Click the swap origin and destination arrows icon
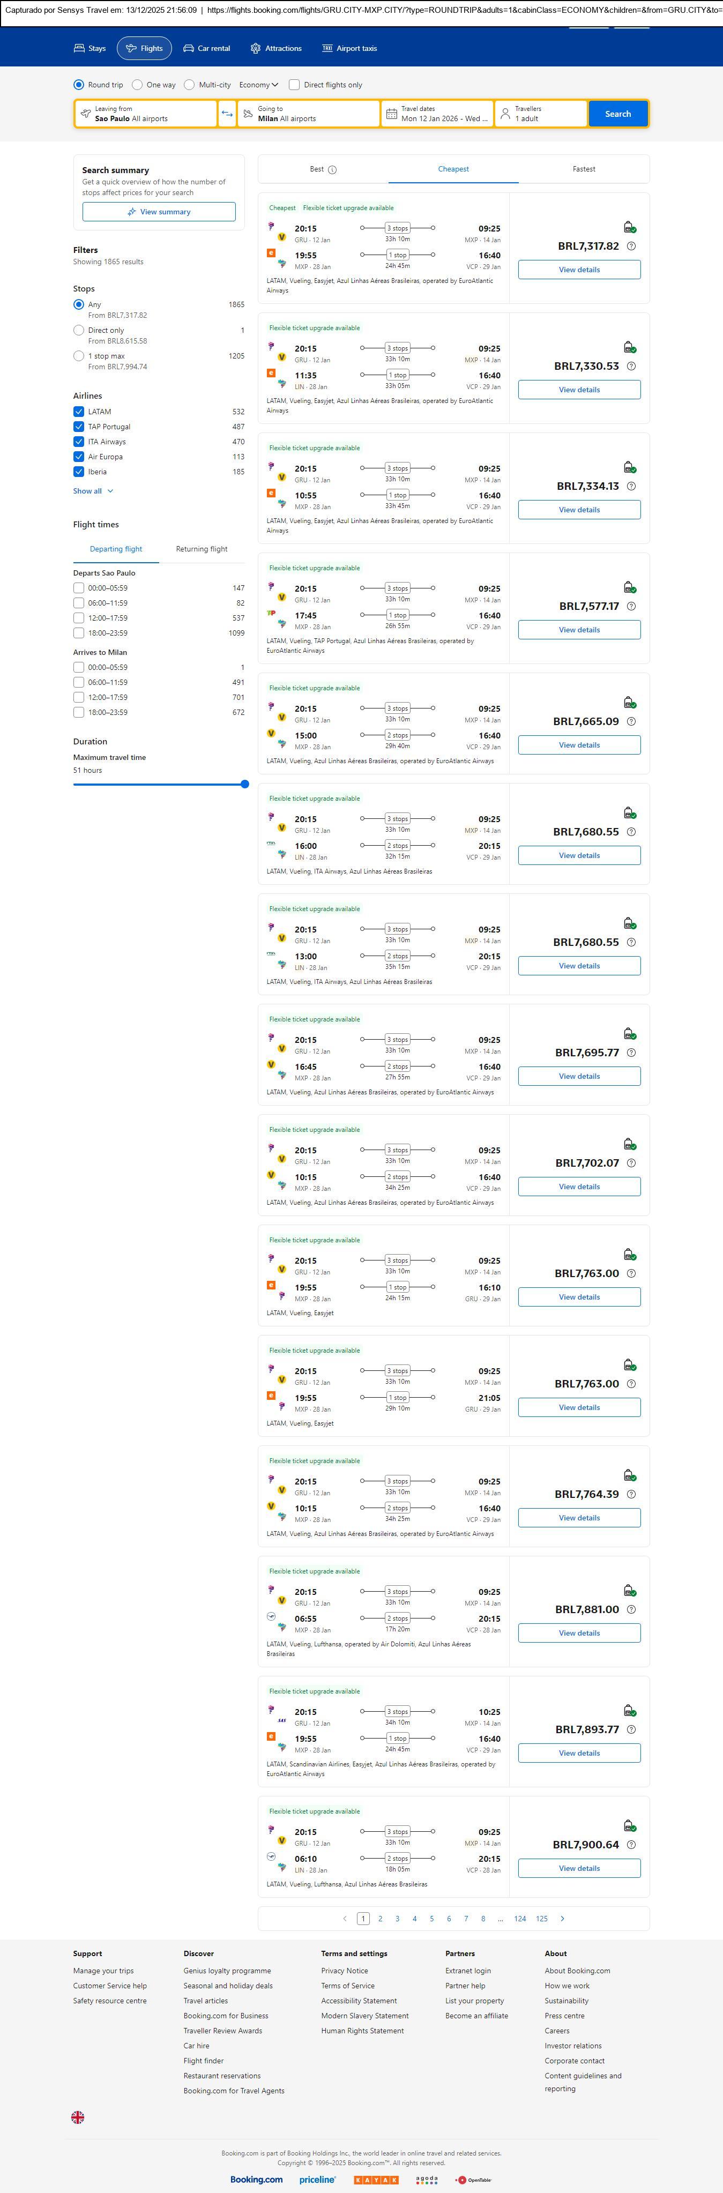 point(227,114)
